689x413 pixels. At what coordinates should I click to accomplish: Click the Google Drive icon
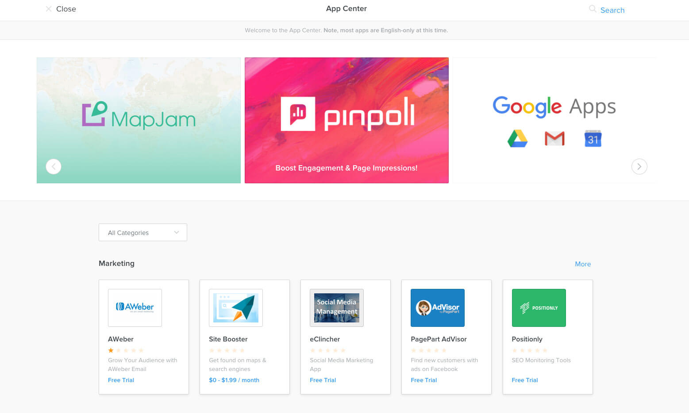coord(517,139)
